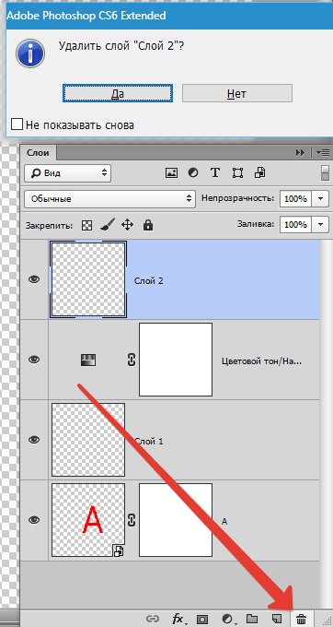Screen dimensions: 333x627
Task: Filter for type layers with the T icon
Action: (x=215, y=172)
